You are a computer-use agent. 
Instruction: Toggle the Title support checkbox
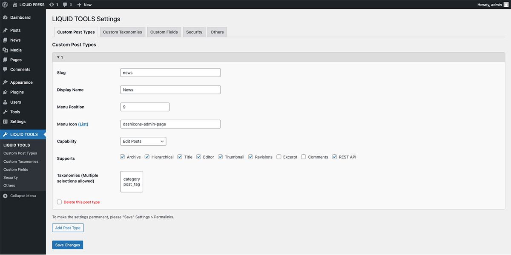[180, 157]
